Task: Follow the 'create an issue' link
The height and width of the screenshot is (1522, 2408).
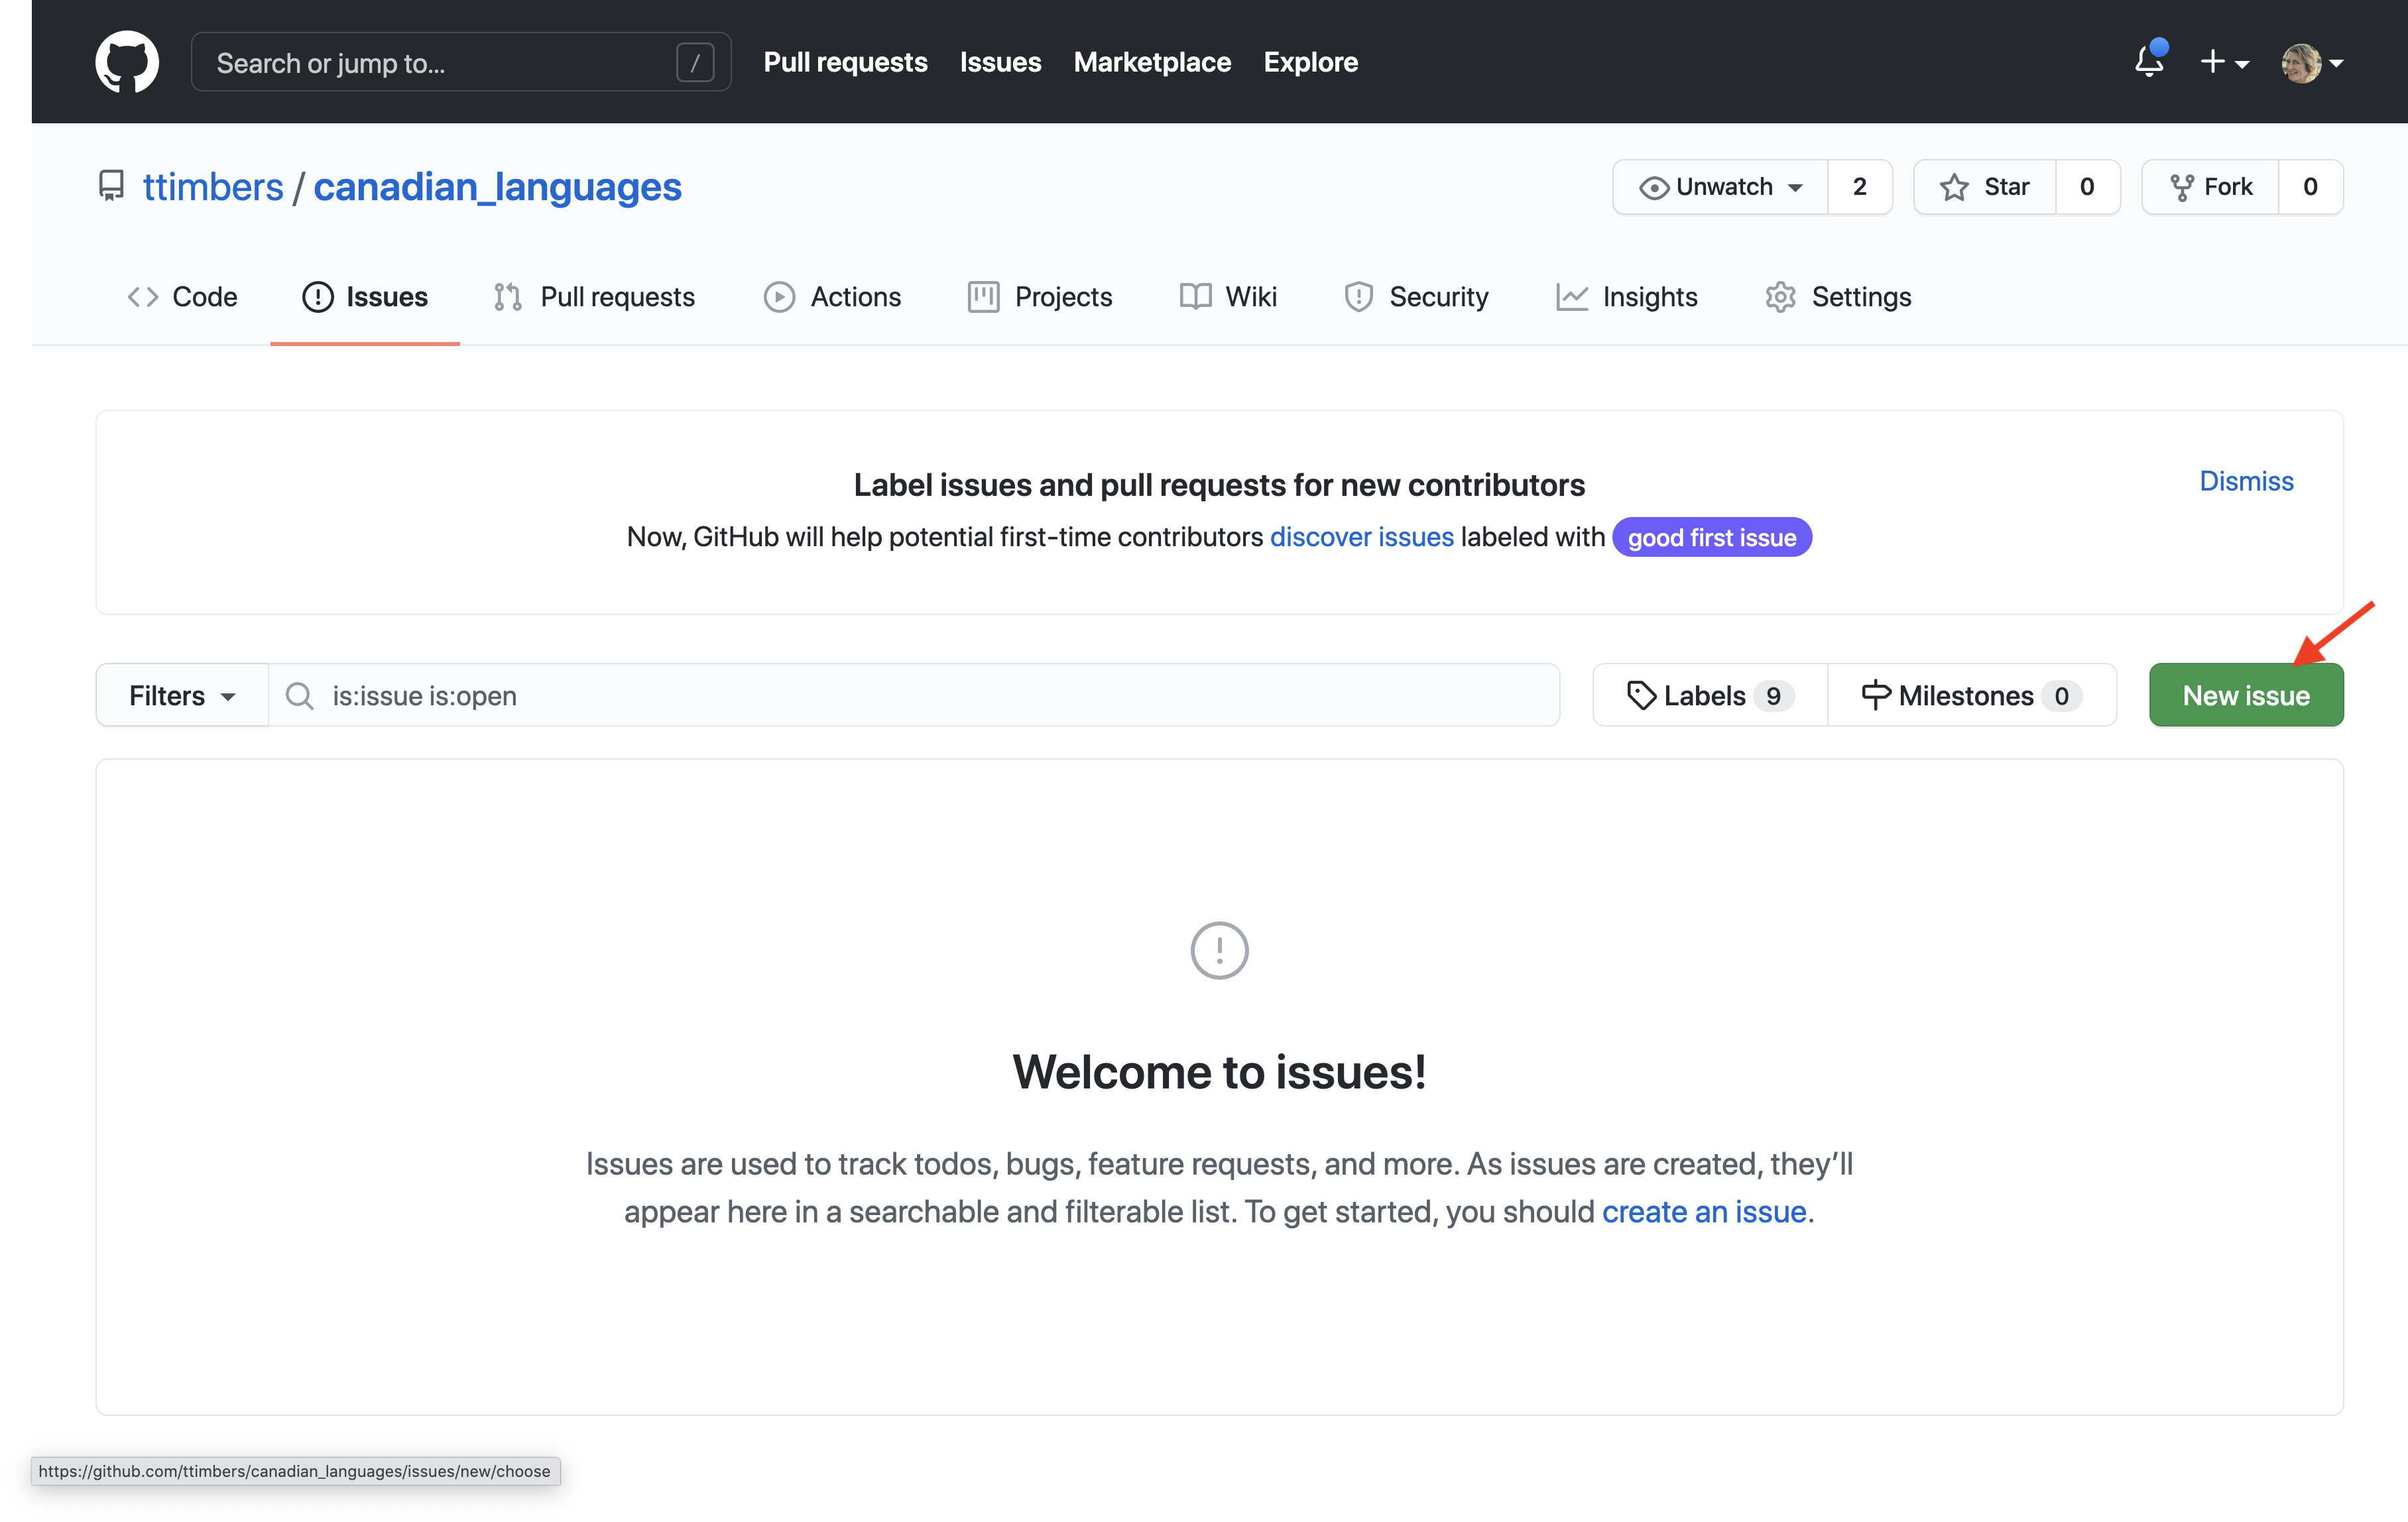Action: (x=1704, y=1211)
